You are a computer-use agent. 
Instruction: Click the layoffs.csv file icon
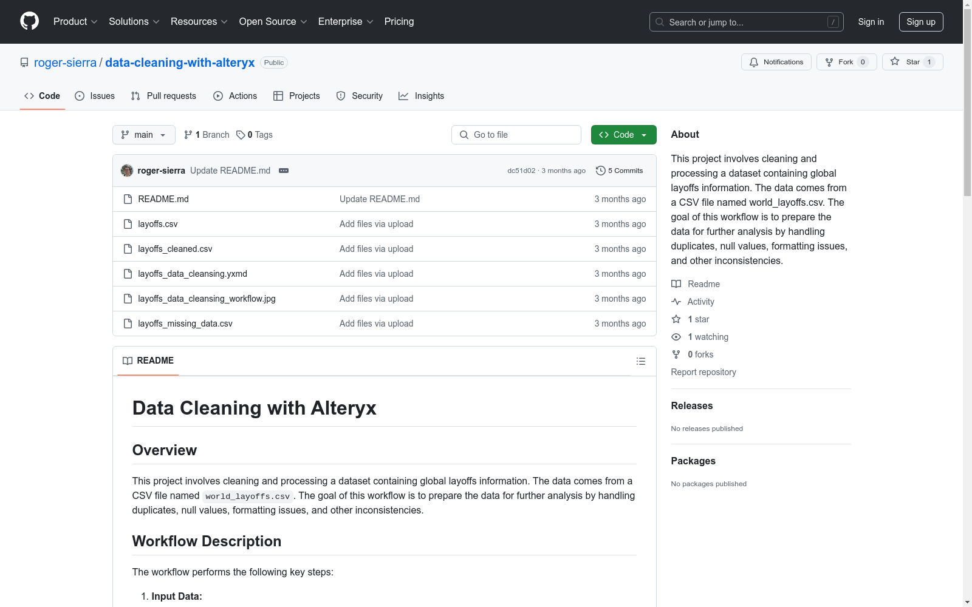(x=128, y=224)
